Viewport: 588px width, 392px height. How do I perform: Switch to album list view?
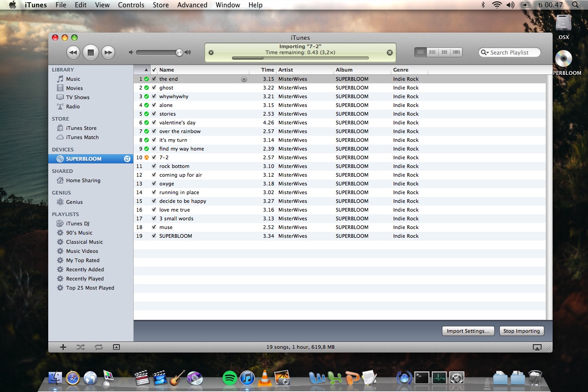click(x=432, y=52)
